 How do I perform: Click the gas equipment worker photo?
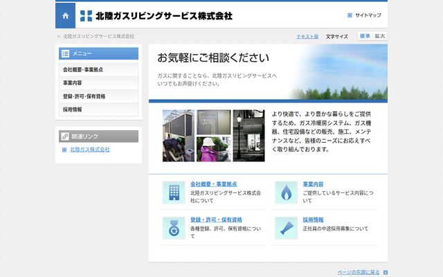point(179,136)
